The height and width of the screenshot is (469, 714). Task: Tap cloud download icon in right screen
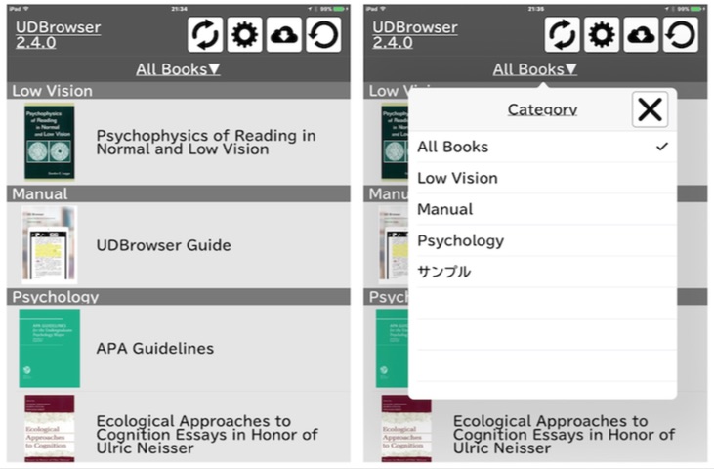641,34
